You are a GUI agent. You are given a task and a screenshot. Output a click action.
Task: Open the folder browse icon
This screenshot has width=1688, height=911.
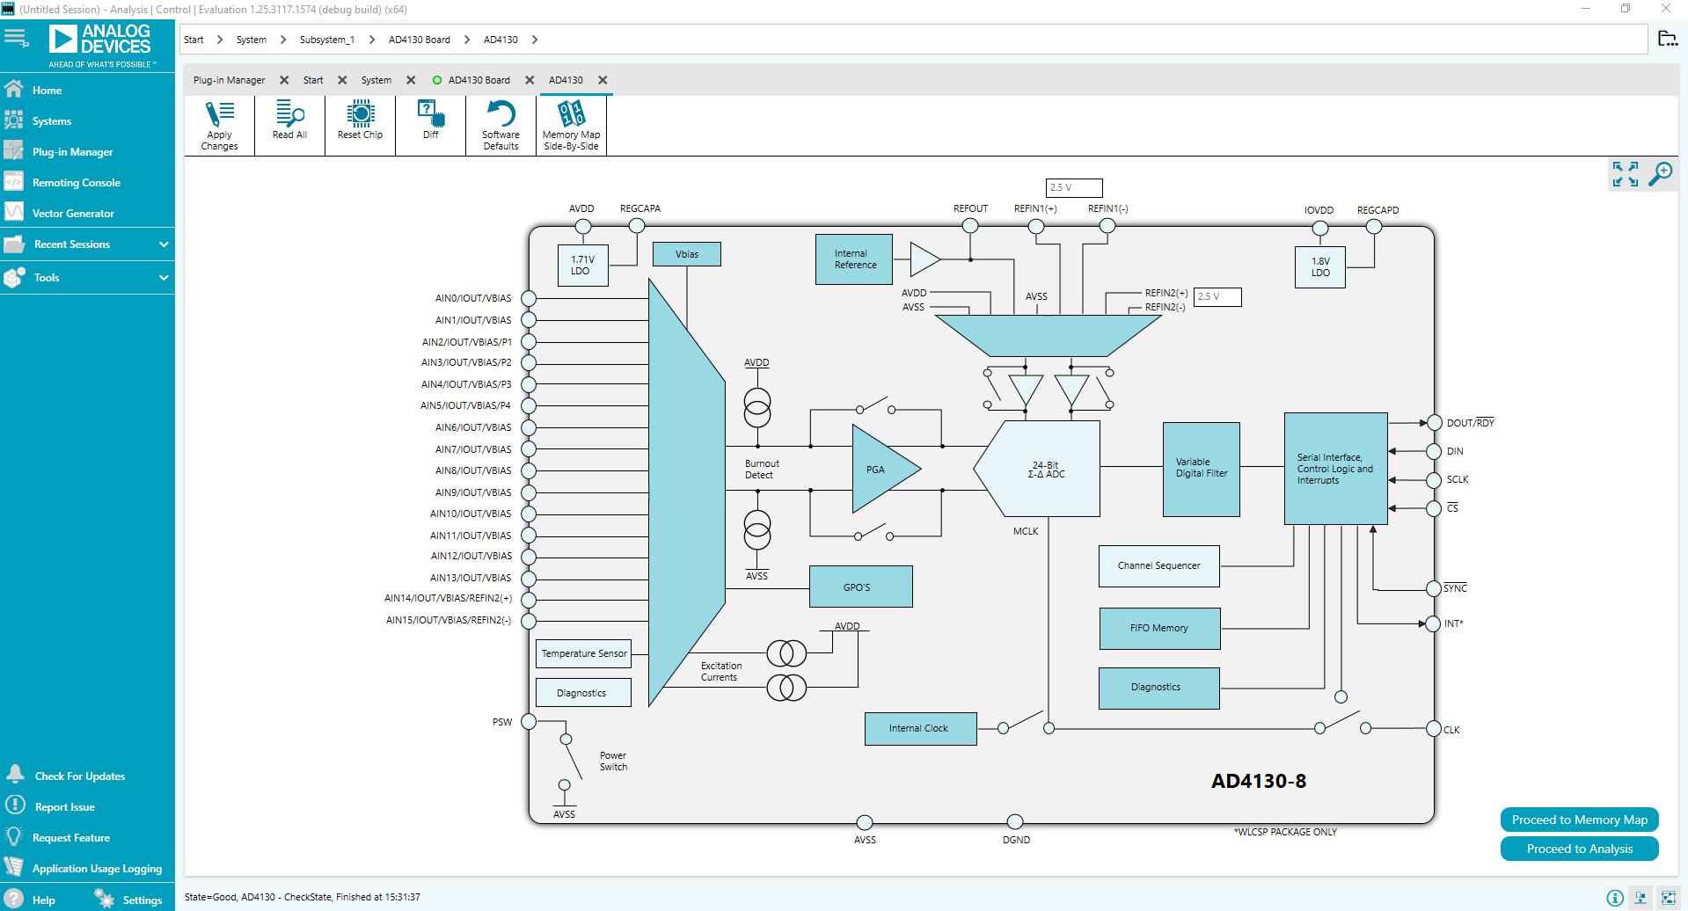(x=1667, y=39)
